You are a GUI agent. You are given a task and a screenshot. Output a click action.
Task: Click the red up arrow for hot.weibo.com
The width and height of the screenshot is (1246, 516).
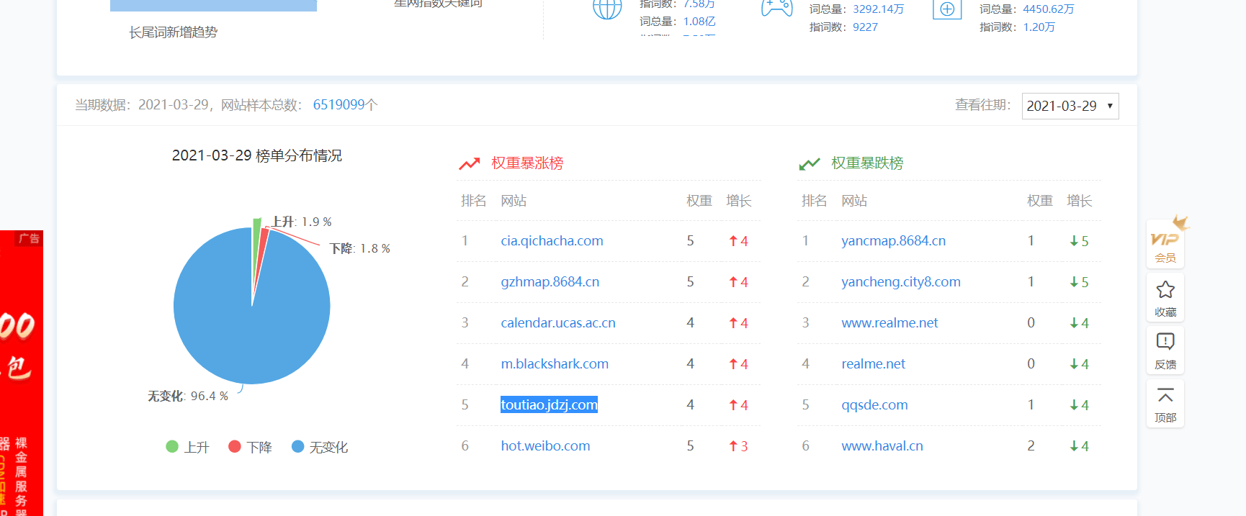[733, 446]
